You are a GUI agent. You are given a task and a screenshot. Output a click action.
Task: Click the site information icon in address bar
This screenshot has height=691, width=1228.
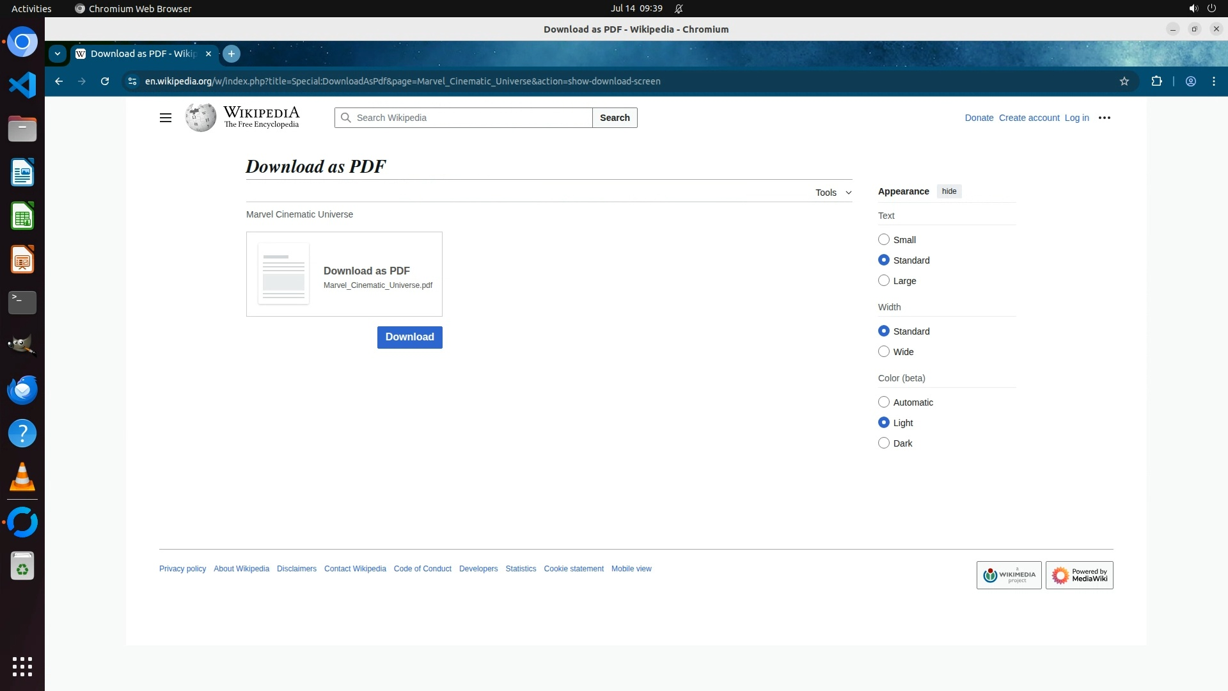132,81
